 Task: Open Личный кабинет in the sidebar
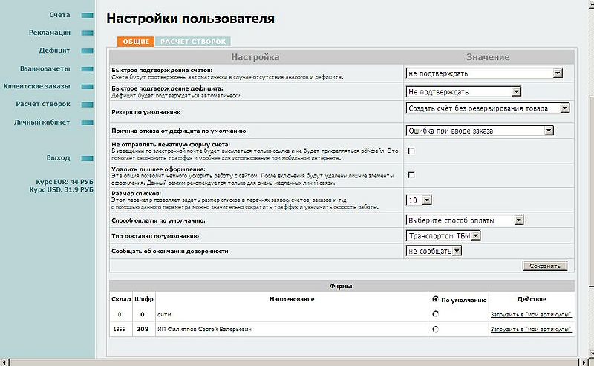tap(42, 122)
